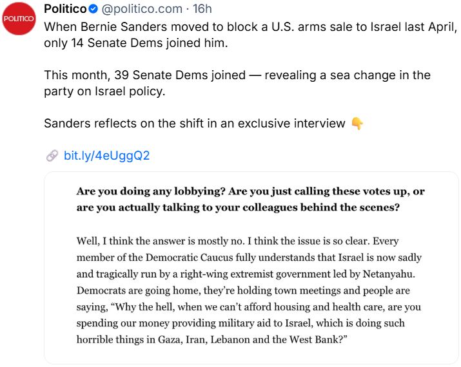This screenshot has height=367, width=461.
Task: Click the chain link icon
Action: (52, 156)
